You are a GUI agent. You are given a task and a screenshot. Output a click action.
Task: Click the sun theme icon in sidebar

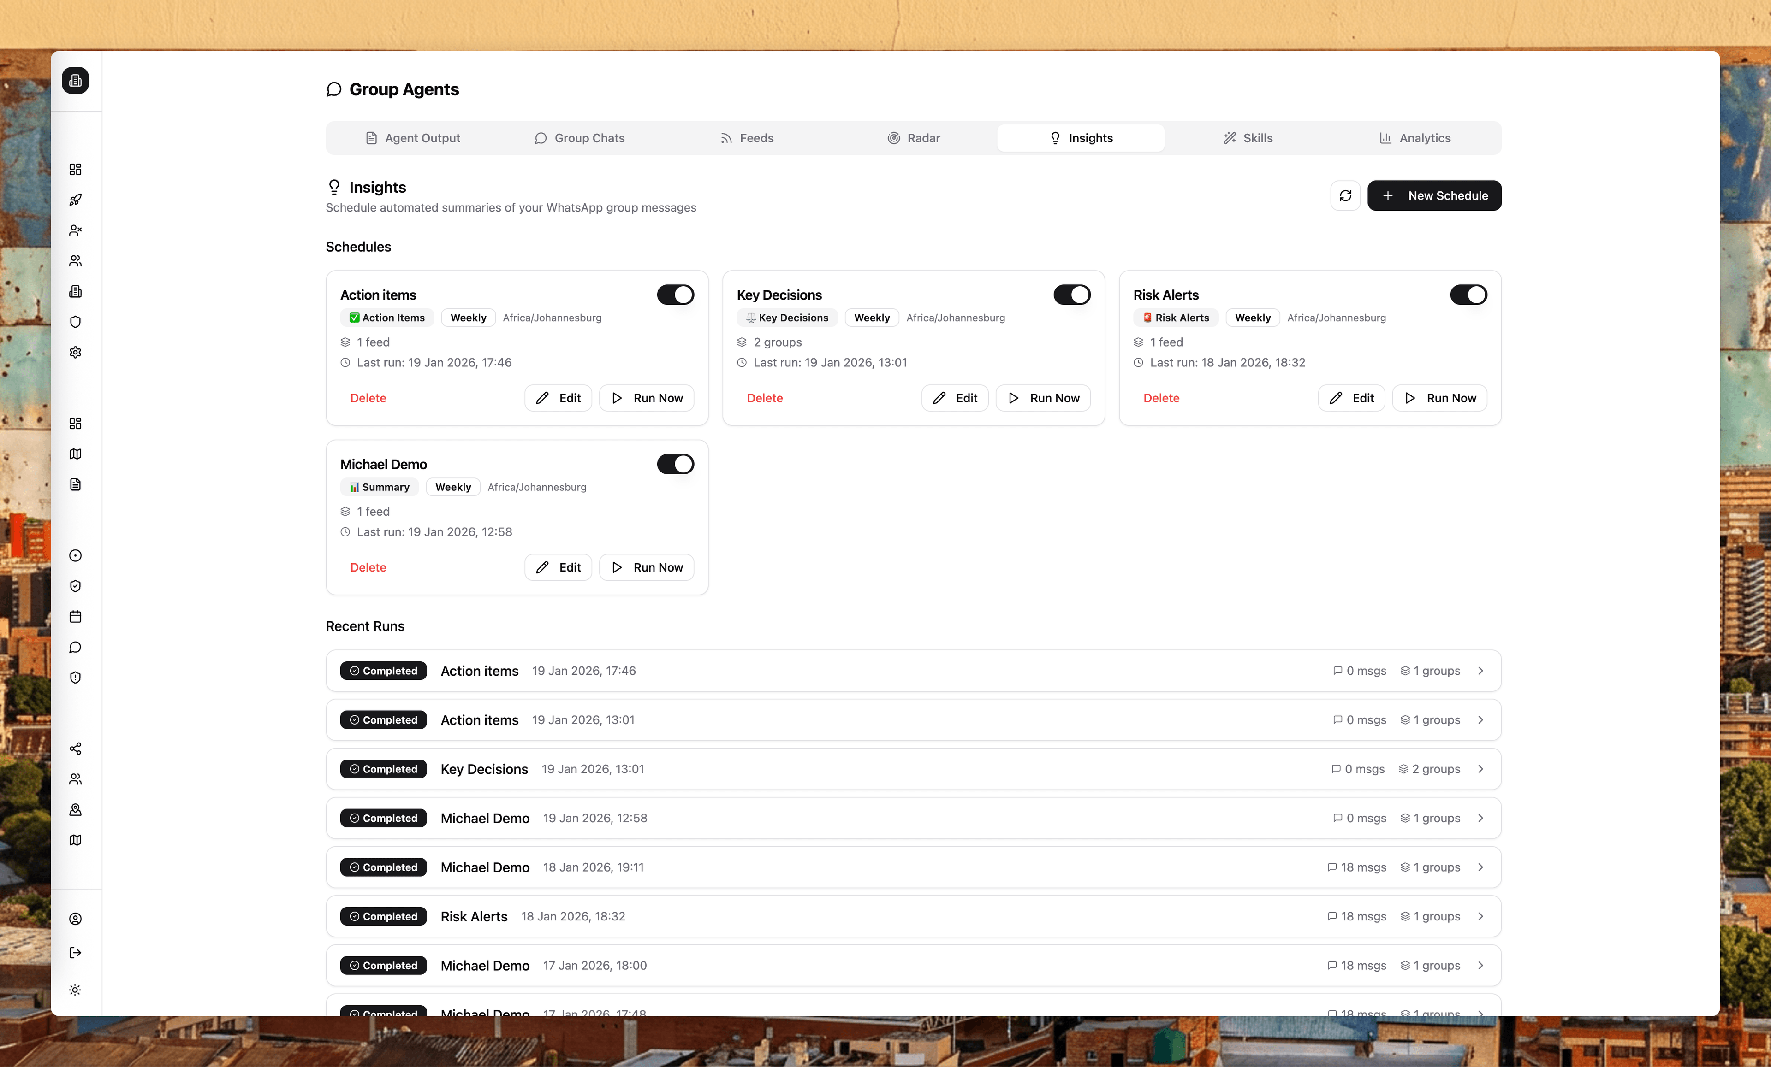tap(76, 990)
